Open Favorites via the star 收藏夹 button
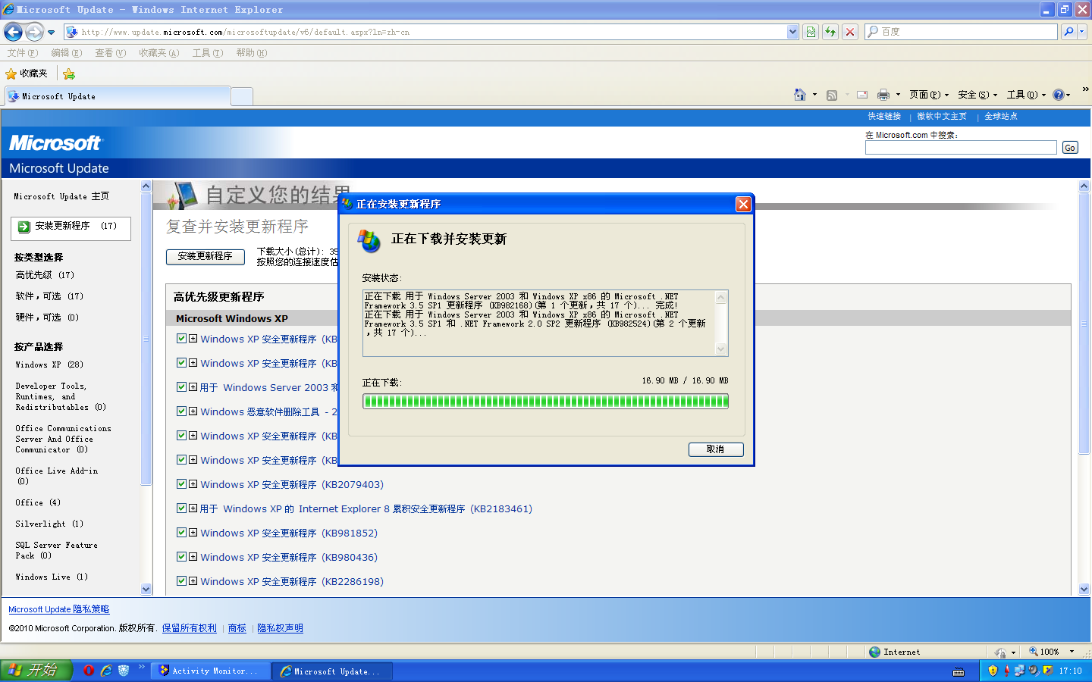This screenshot has width=1092, height=682. pyautogui.click(x=27, y=74)
